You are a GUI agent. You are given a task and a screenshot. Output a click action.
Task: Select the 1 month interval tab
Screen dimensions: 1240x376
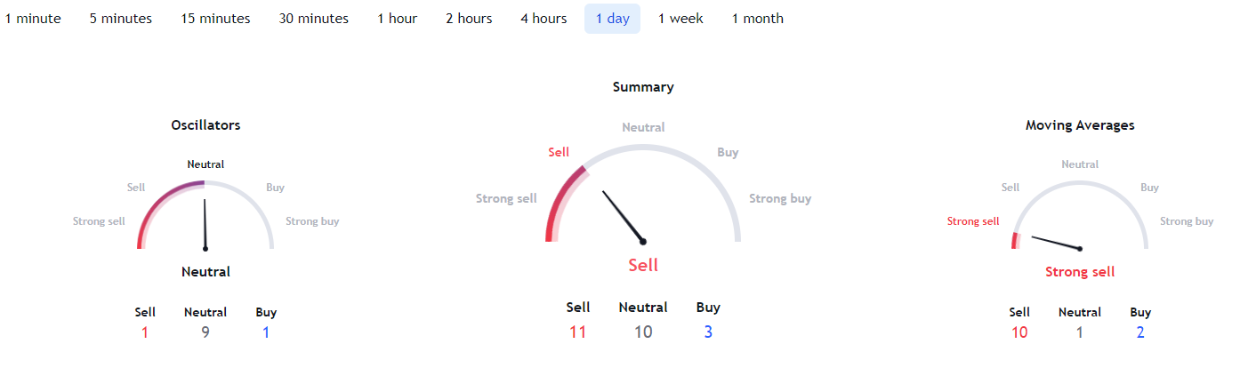pos(757,19)
